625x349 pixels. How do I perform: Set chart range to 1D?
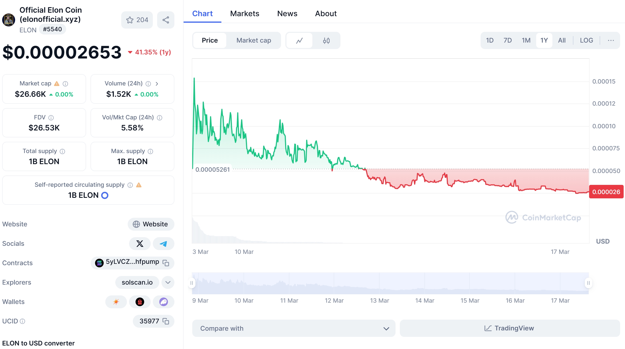(490, 40)
